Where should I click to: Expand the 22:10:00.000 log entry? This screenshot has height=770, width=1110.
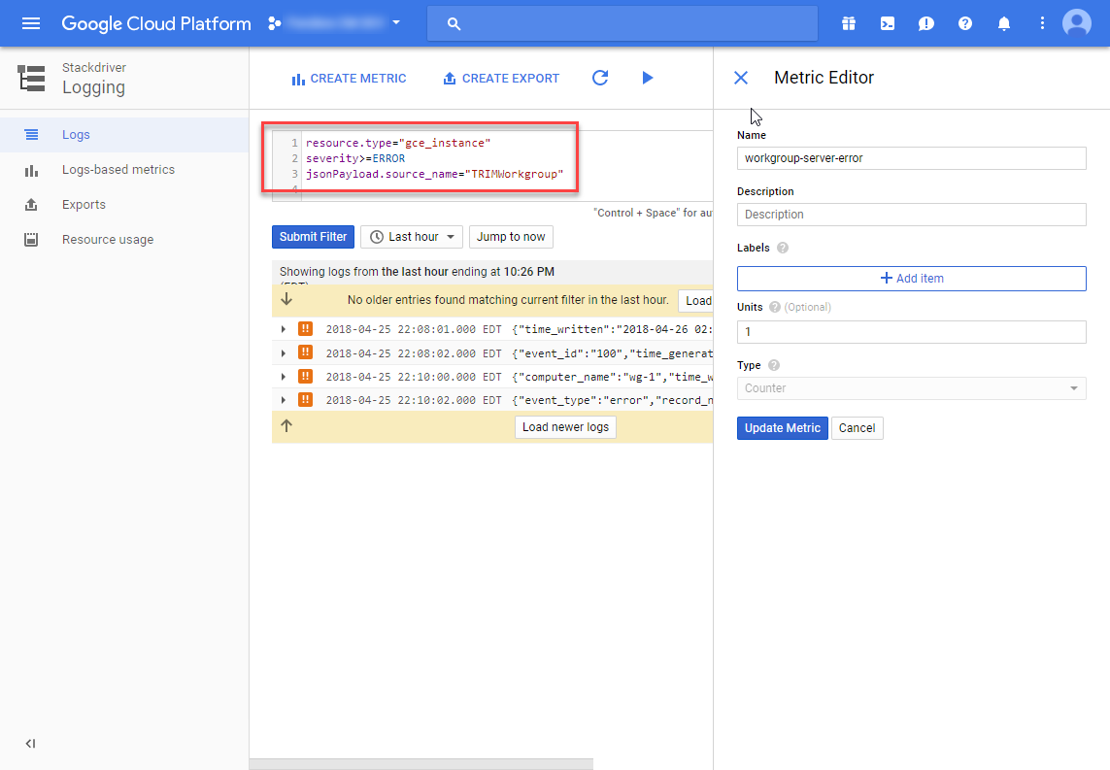click(x=284, y=377)
